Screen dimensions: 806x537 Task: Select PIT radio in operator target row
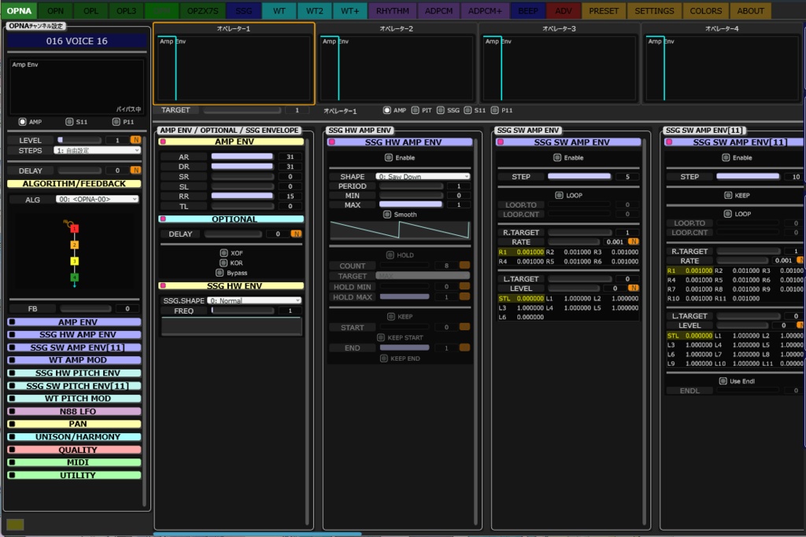pos(416,110)
